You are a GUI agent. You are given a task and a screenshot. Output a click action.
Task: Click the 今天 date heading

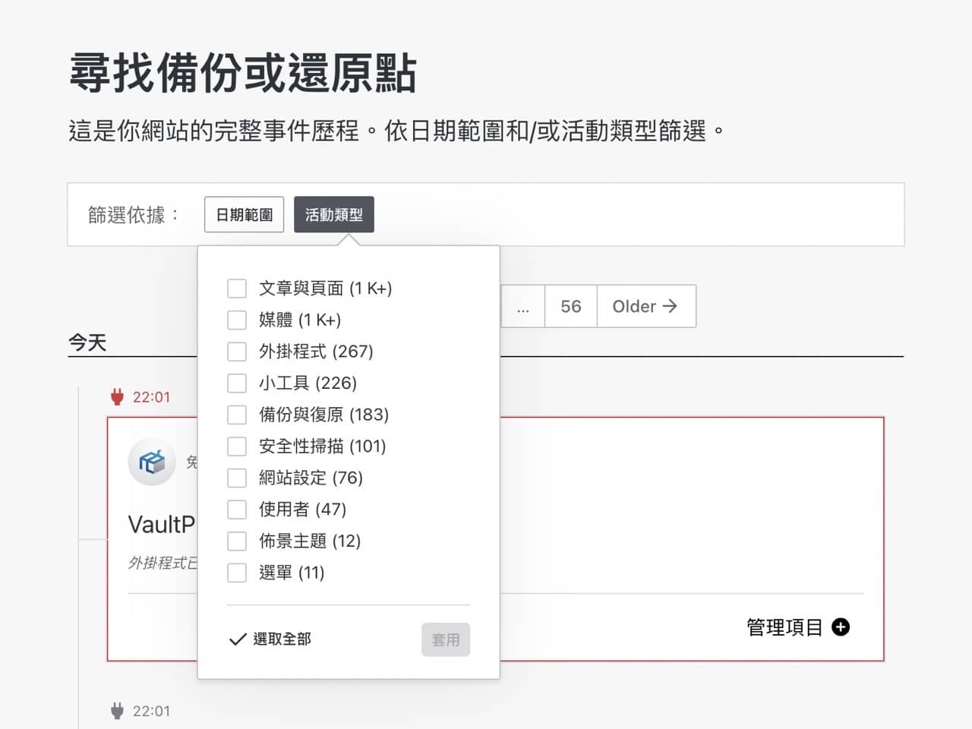point(87,342)
